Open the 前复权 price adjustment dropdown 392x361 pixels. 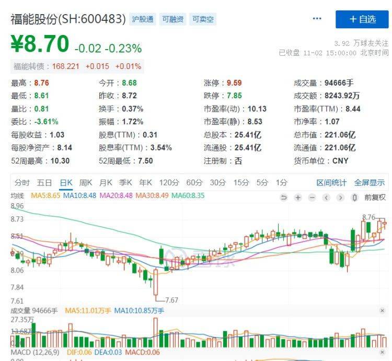[375, 197]
